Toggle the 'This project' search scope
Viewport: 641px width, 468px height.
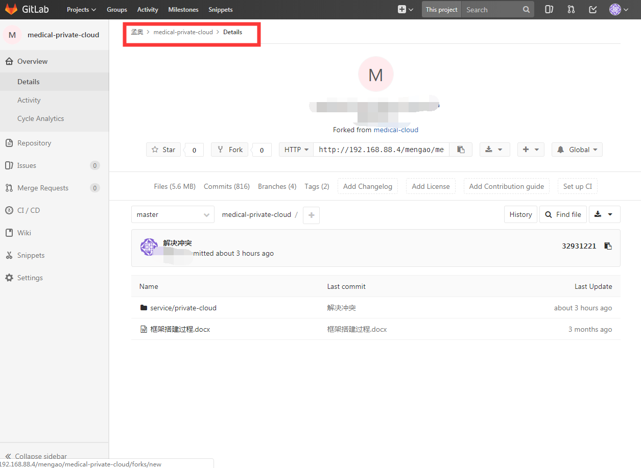pyautogui.click(x=441, y=9)
